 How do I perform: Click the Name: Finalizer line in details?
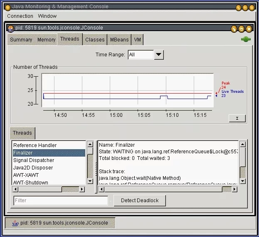117,145
